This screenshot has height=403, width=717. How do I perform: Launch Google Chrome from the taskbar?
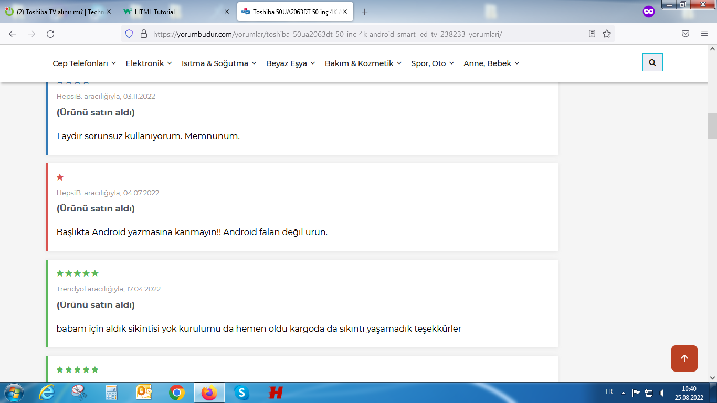point(176,393)
